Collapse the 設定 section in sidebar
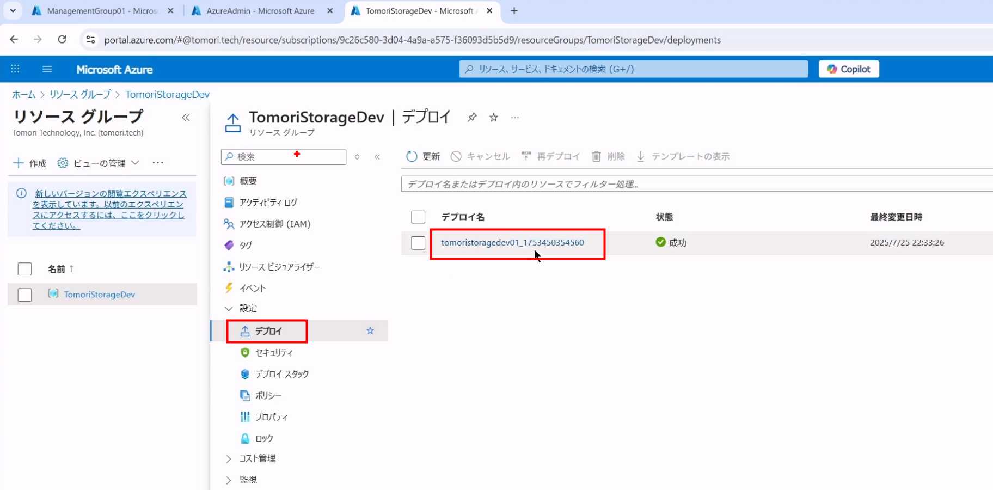The width and height of the screenshot is (993, 490). [x=229, y=309]
